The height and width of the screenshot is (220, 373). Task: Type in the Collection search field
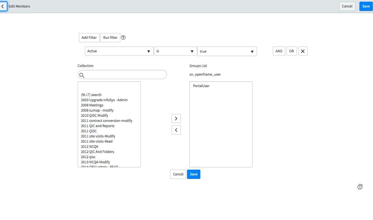125,75
